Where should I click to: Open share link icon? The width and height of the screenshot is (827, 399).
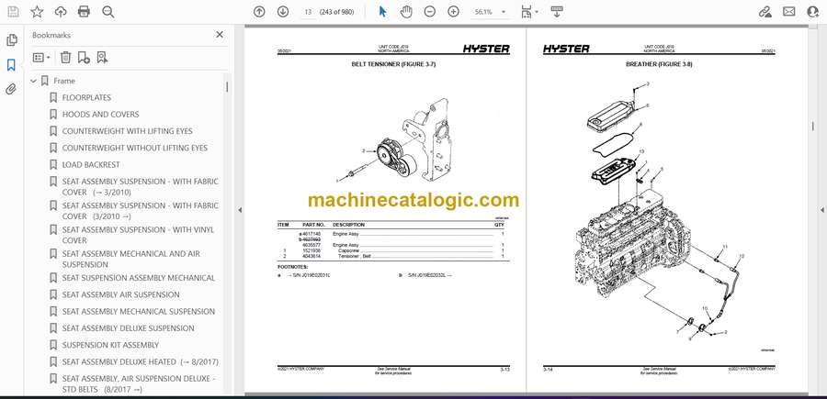pyautogui.click(x=765, y=12)
